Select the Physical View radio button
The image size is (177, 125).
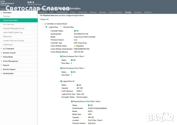61,27
